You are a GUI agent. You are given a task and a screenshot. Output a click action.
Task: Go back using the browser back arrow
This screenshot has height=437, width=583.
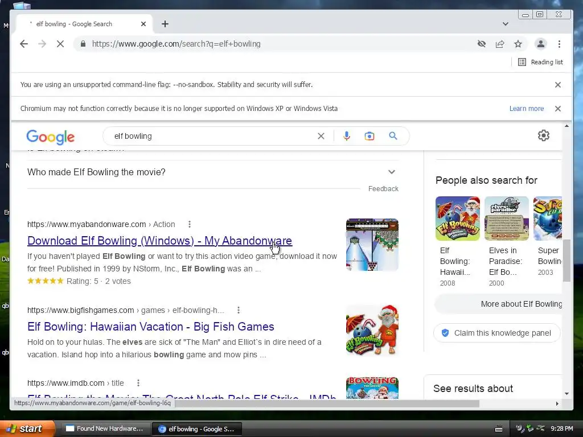24,44
